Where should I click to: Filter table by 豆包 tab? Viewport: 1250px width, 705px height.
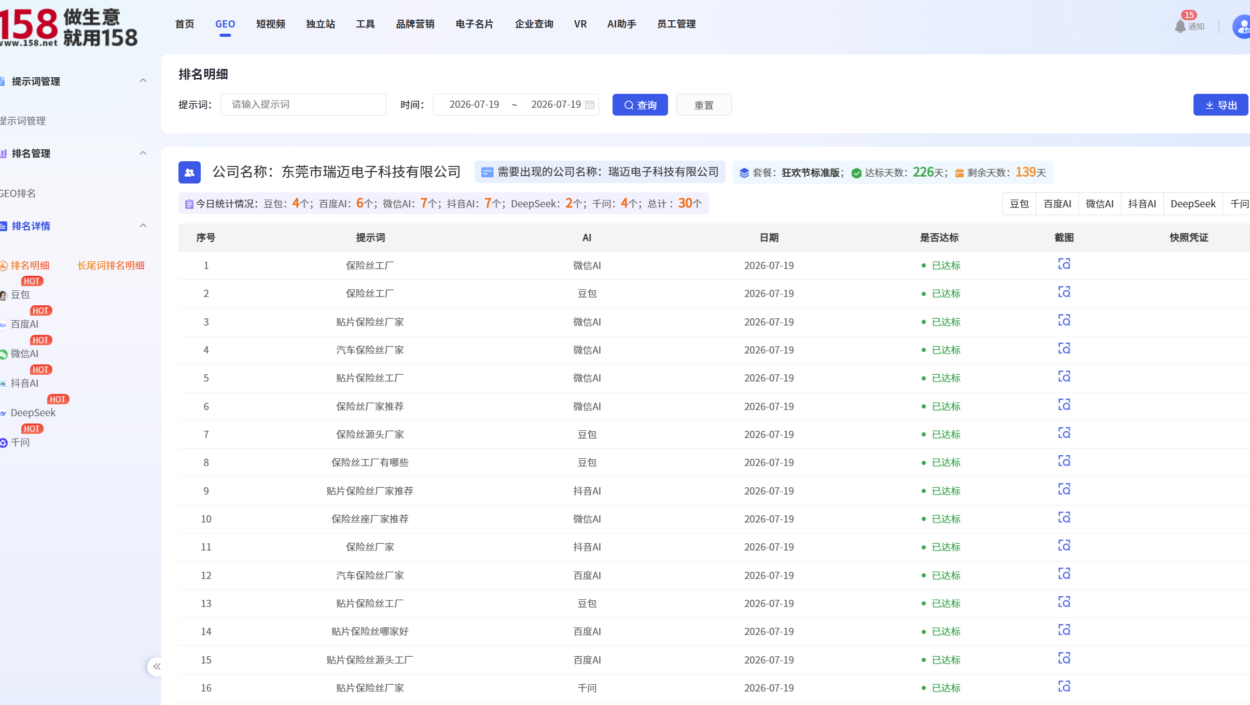[1019, 204]
